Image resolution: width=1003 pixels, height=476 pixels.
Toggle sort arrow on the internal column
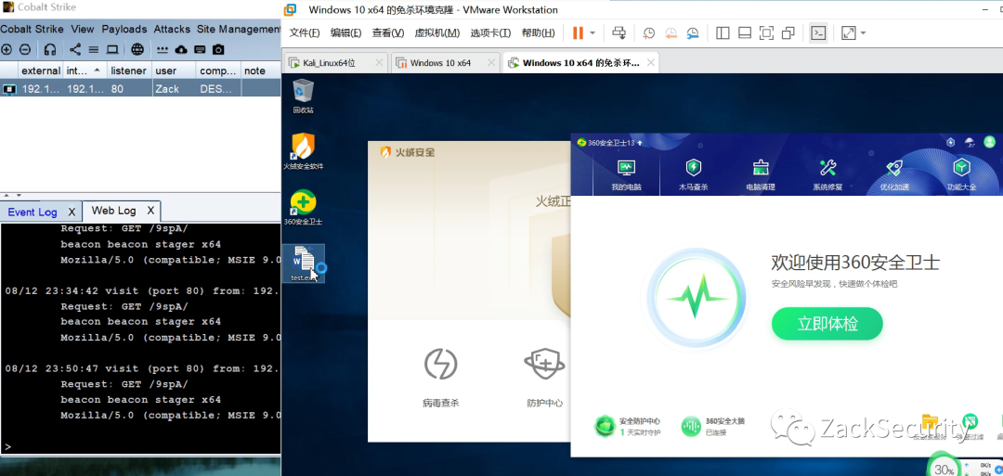click(97, 69)
